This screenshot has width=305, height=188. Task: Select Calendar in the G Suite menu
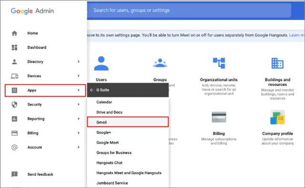coord(128,102)
